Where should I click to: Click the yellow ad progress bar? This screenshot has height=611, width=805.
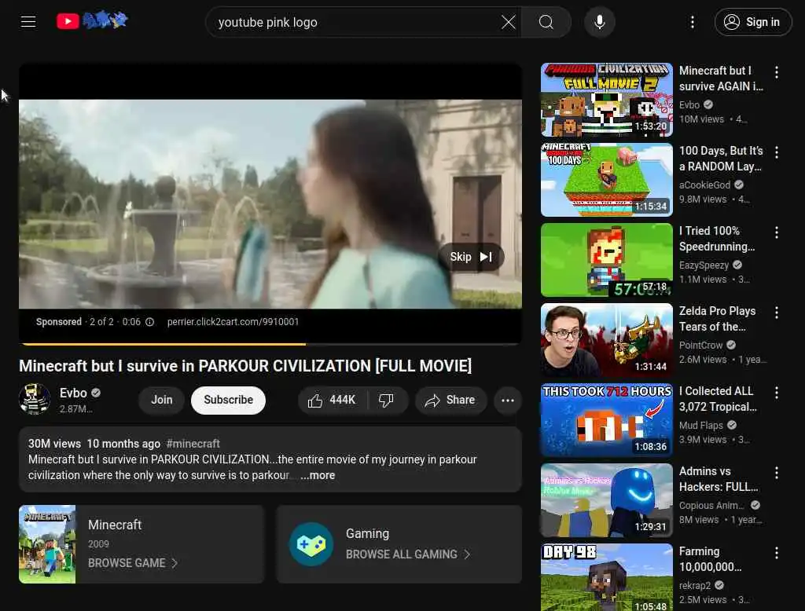tap(163, 344)
